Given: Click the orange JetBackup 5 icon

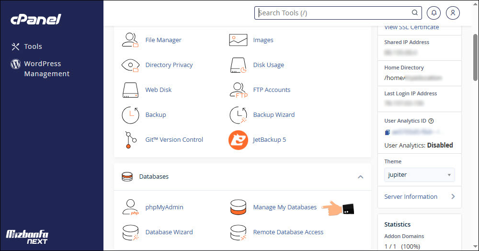Looking at the screenshot, I should pos(238,140).
